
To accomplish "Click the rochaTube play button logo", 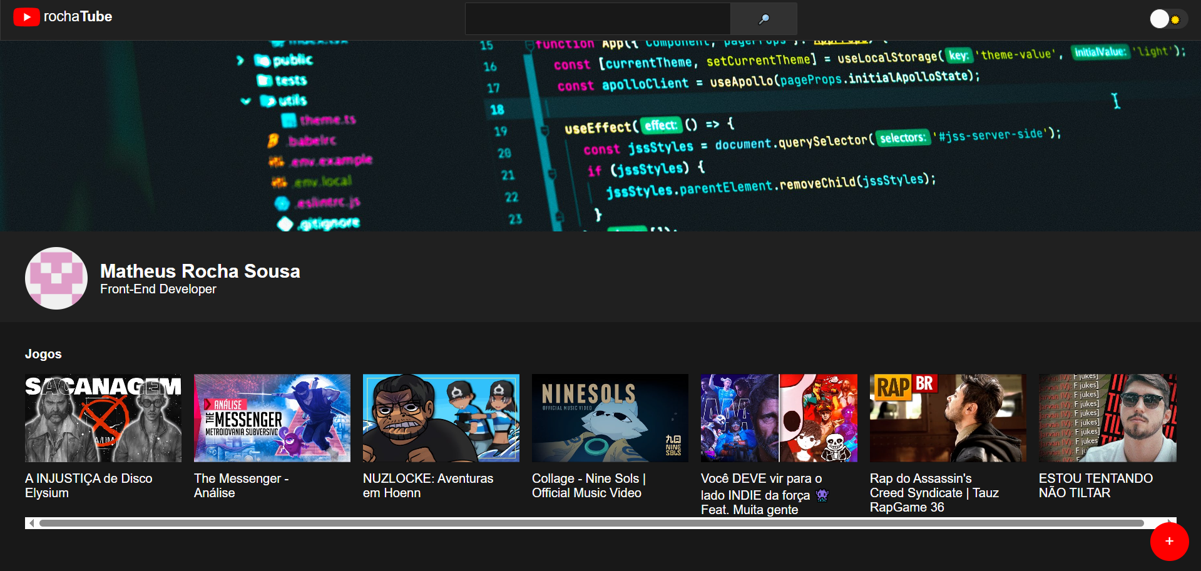I will point(26,17).
